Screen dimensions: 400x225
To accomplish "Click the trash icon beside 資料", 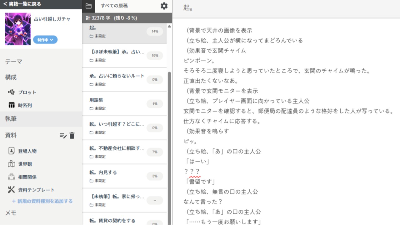I will tap(72, 136).
